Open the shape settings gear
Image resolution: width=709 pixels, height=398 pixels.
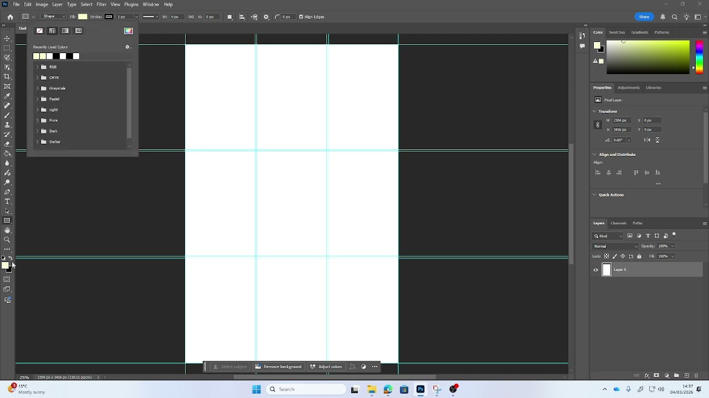point(266,17)
